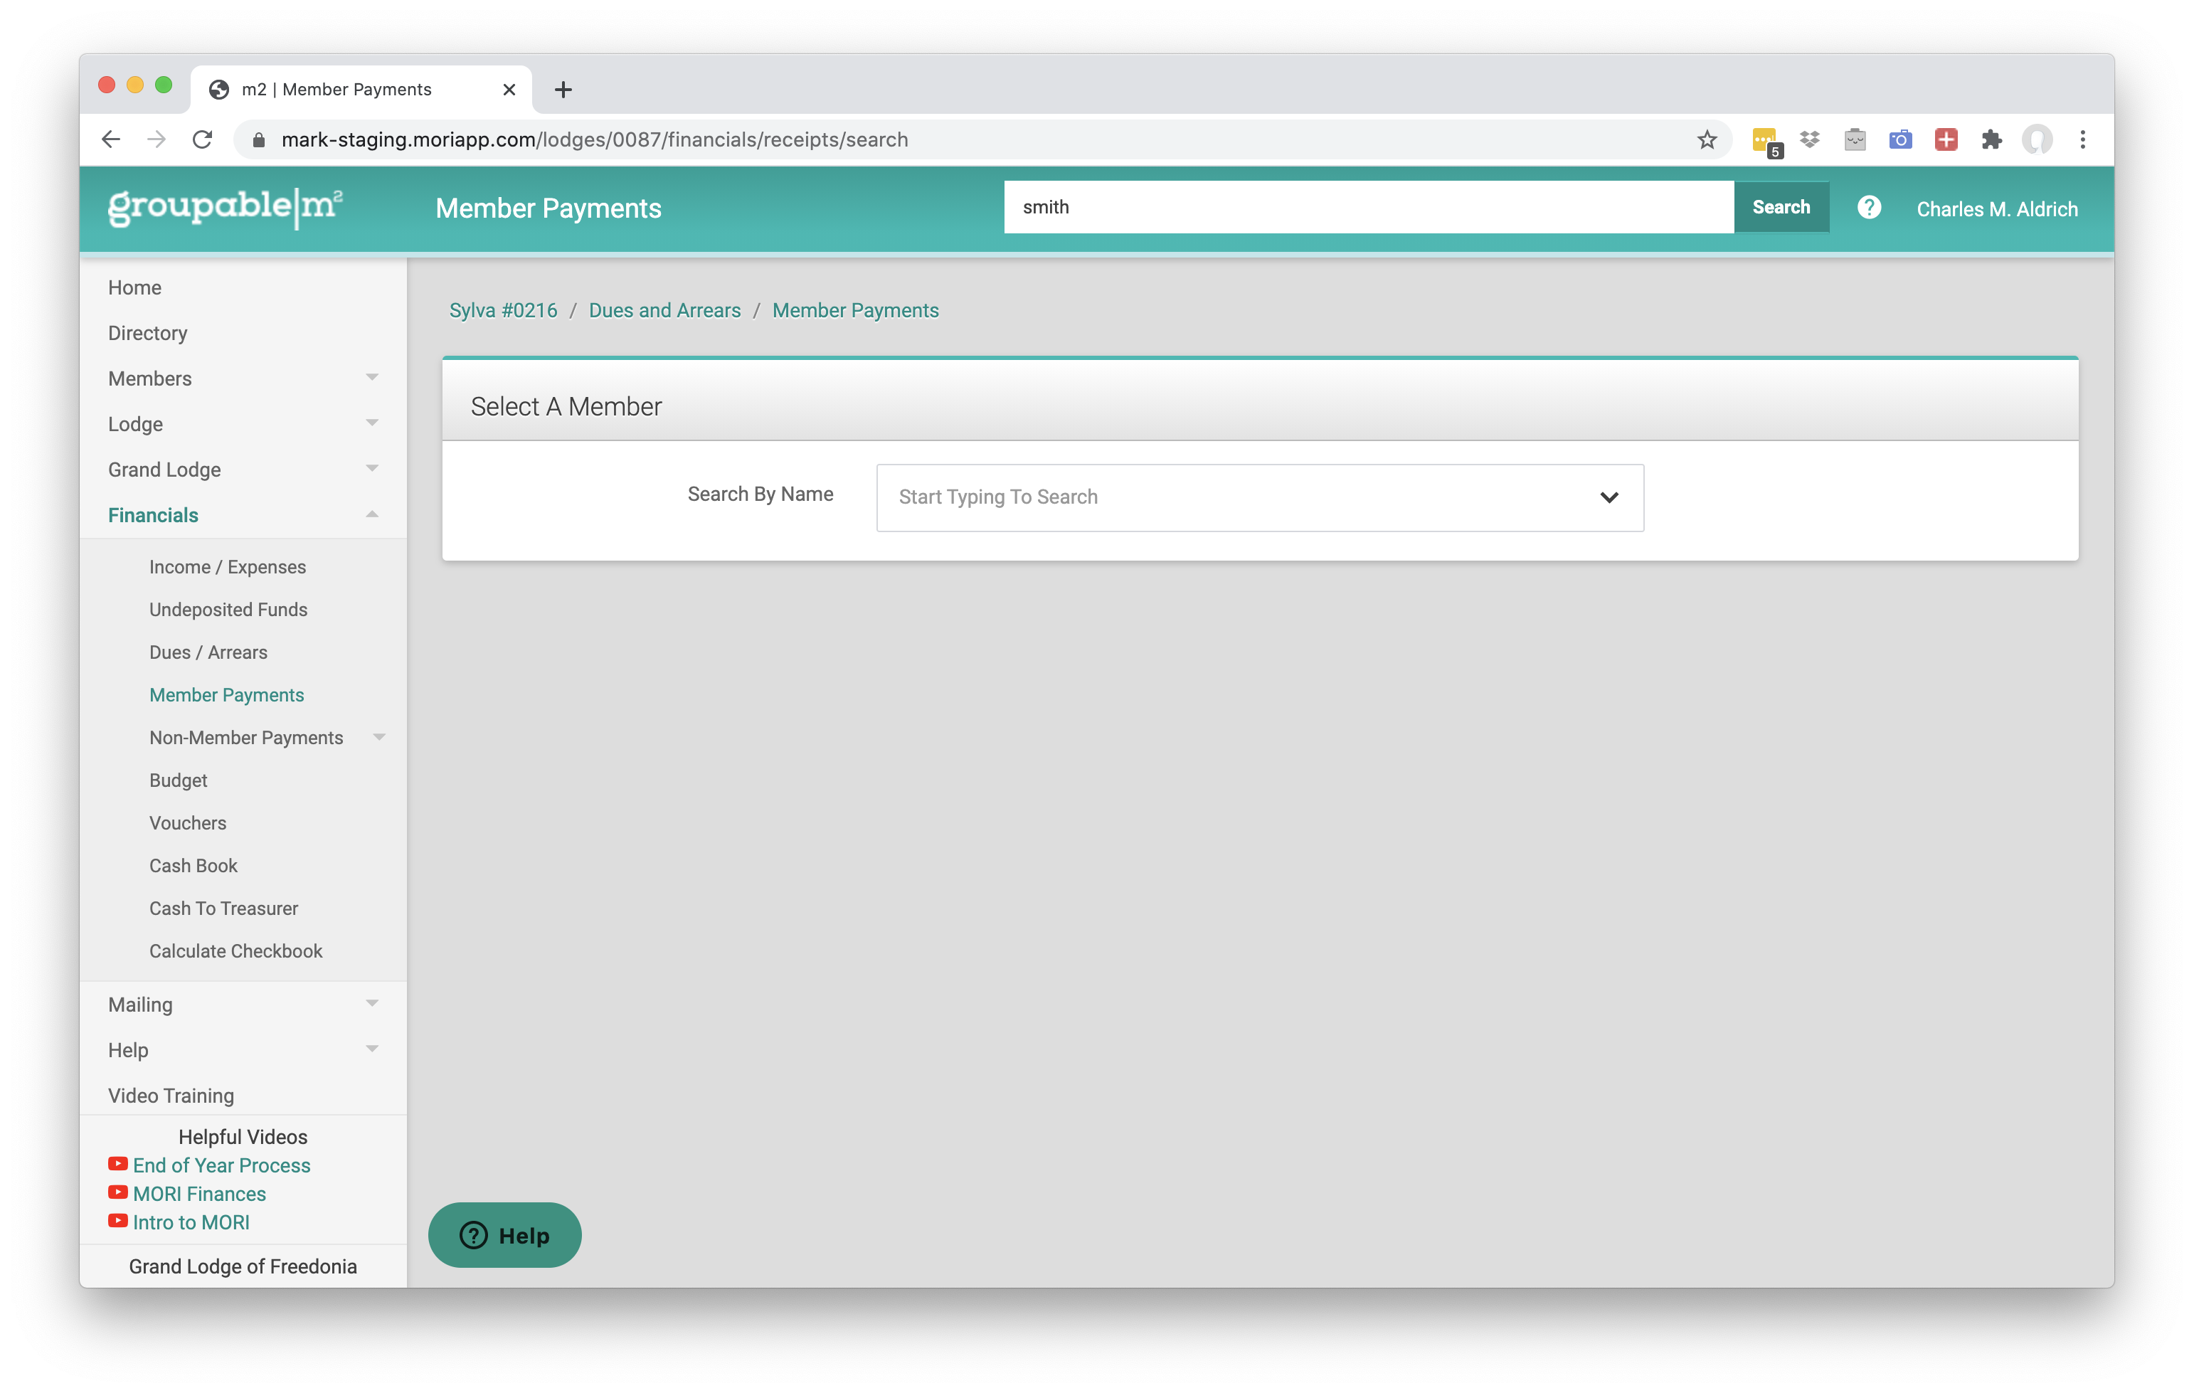Screen dimensions: 2194x1393
Task: Click the lock icon in address bar
Action: [x=259, y=139]
